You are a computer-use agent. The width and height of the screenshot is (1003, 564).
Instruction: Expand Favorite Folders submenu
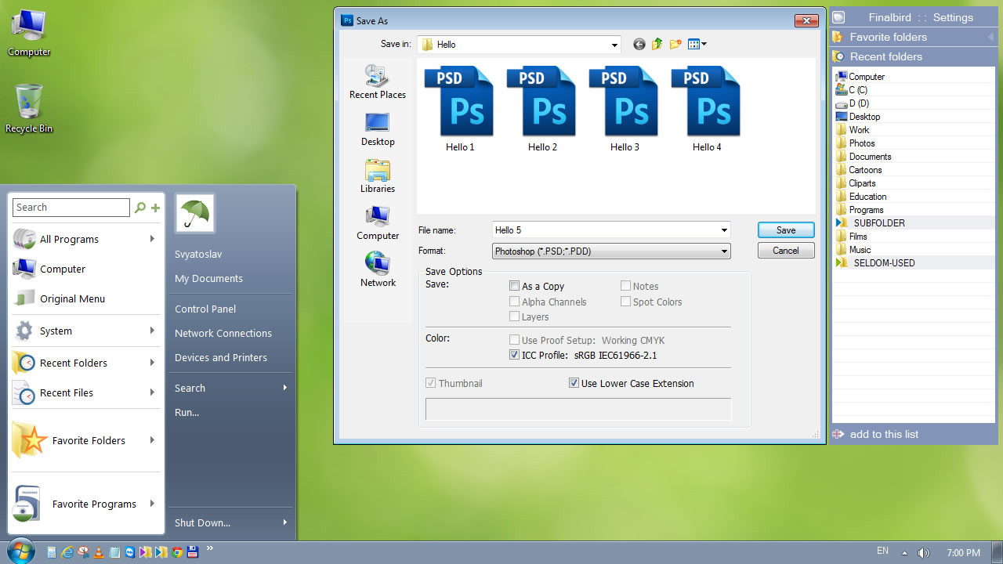pyautogui.click(x=85, y=440)
